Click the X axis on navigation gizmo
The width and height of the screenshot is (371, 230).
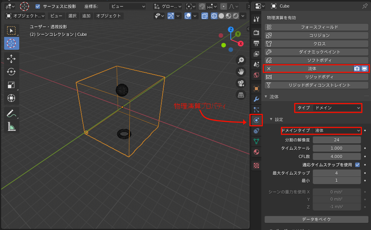241,43
